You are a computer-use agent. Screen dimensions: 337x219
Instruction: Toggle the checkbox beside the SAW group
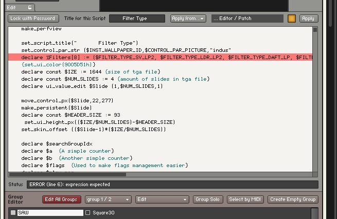pyautogui.click(x=13, y=212)
